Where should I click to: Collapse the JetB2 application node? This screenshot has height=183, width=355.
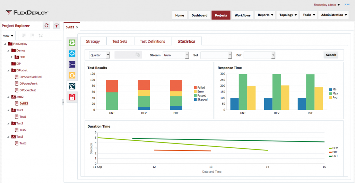click(9, 97)
